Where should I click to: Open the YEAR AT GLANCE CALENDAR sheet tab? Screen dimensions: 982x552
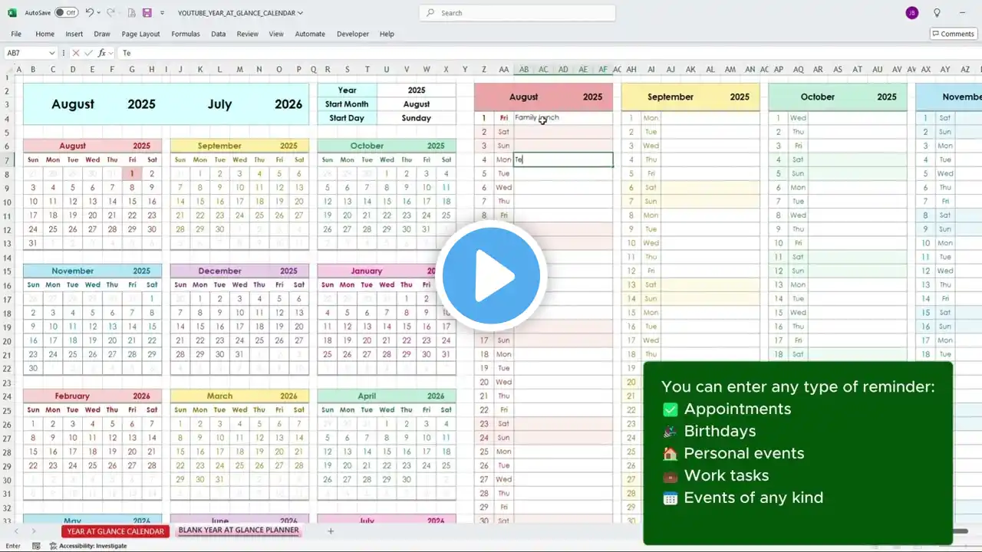tap(115, 531)
